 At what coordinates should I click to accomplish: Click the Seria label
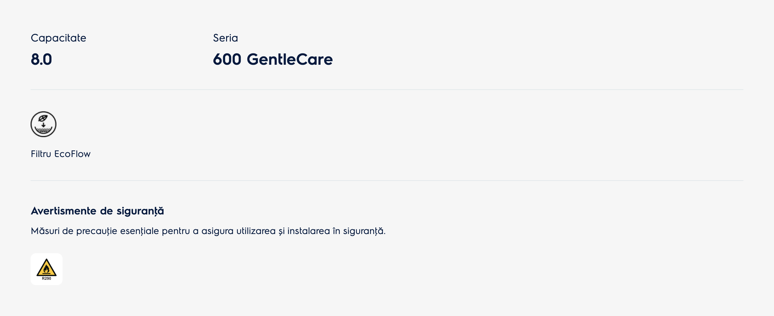click(225, 38)
